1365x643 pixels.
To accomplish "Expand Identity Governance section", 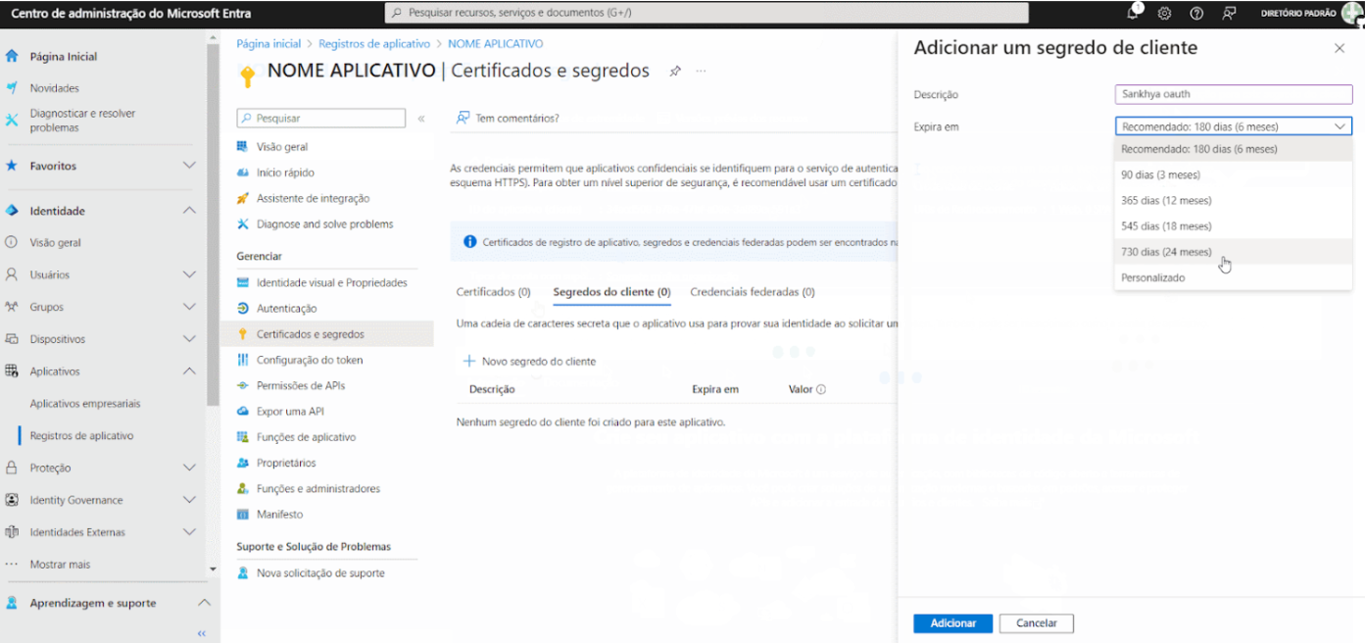I will (x=189, y=500).
